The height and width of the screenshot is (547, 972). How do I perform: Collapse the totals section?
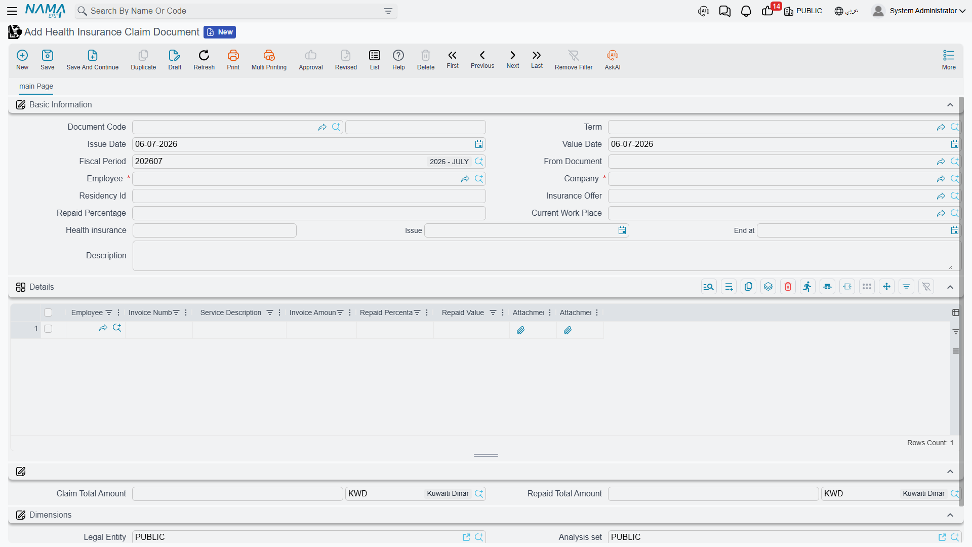tap(950, 472)
